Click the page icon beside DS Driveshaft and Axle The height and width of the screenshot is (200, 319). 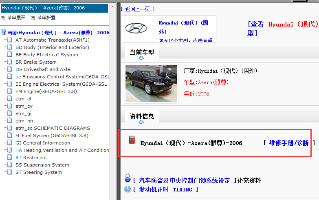click(9, 69)
